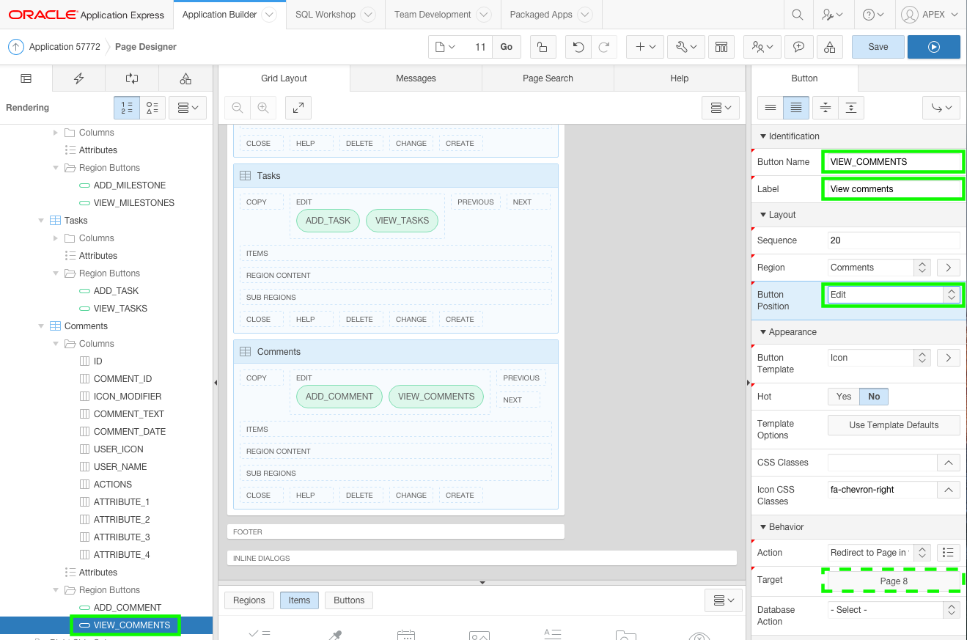Open the APEX user account menu
The image size is (967, 640).
pos(930,15)
